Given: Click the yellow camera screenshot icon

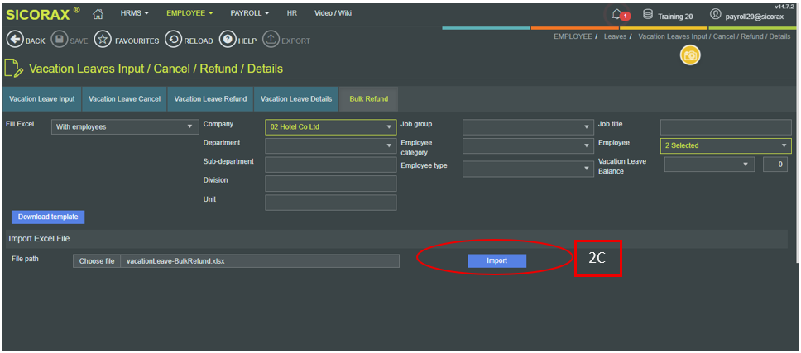Looking at the screenshot, I should click(689, 55).
